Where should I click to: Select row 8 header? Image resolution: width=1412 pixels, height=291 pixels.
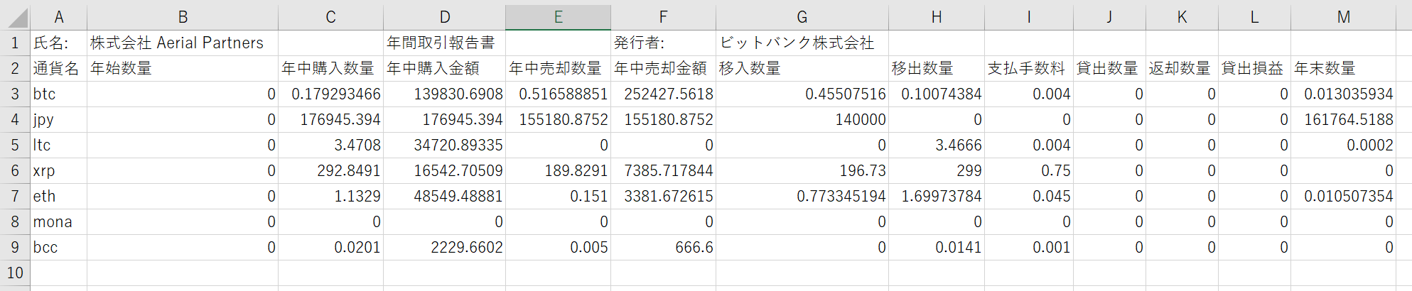tap(15, 222)
